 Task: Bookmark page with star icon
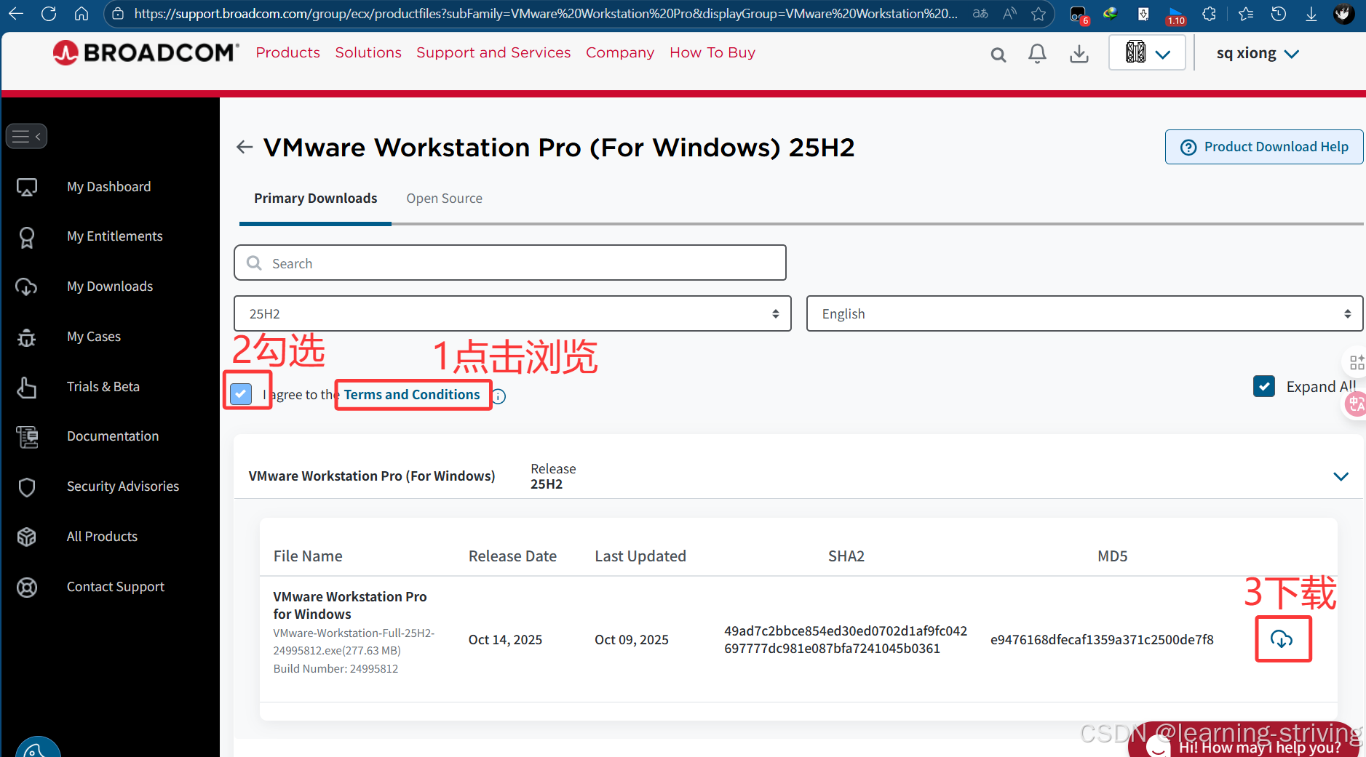click(x=1039, y=14)
